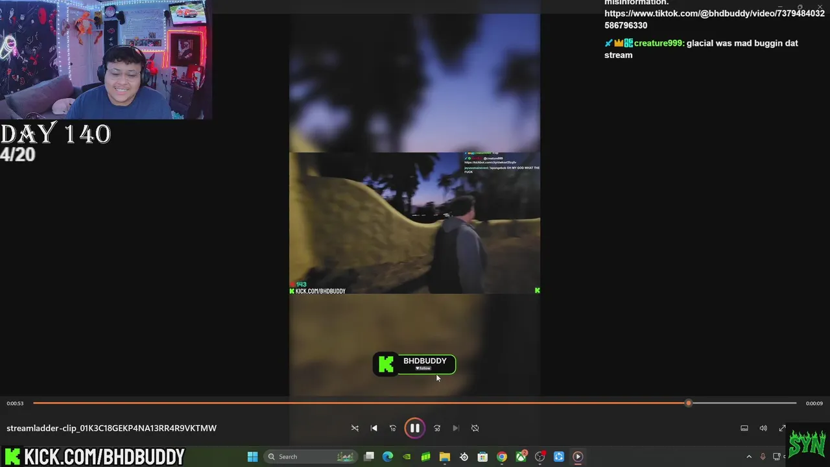The width and height of the screenshot is (830, 467).
Task: Click the gameplay video area
Action: [414, 222]
